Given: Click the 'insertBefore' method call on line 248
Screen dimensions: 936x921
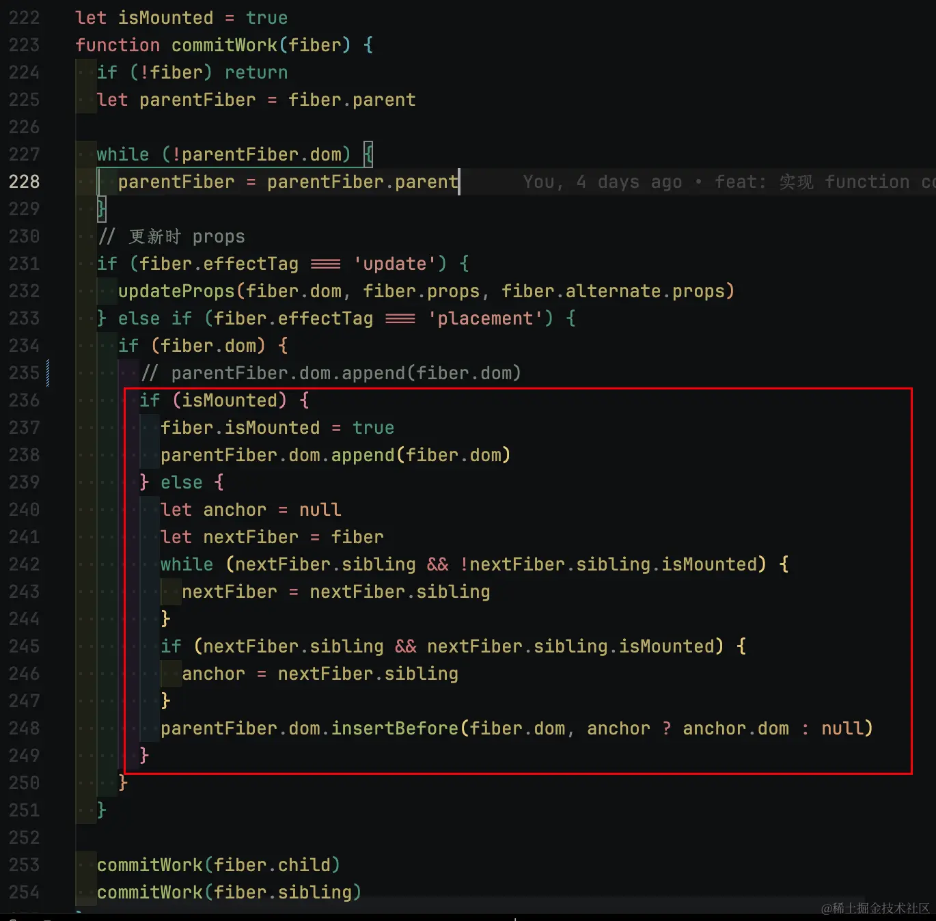Looking at the screenshot, I should pyautogui.click(x=395, y=728).
